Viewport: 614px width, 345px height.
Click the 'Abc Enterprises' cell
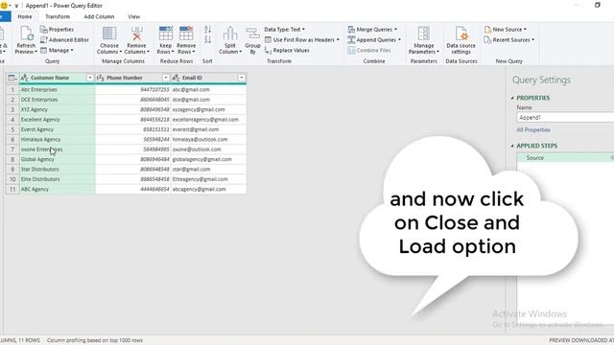pyautogui.click(x=58, y=89)
